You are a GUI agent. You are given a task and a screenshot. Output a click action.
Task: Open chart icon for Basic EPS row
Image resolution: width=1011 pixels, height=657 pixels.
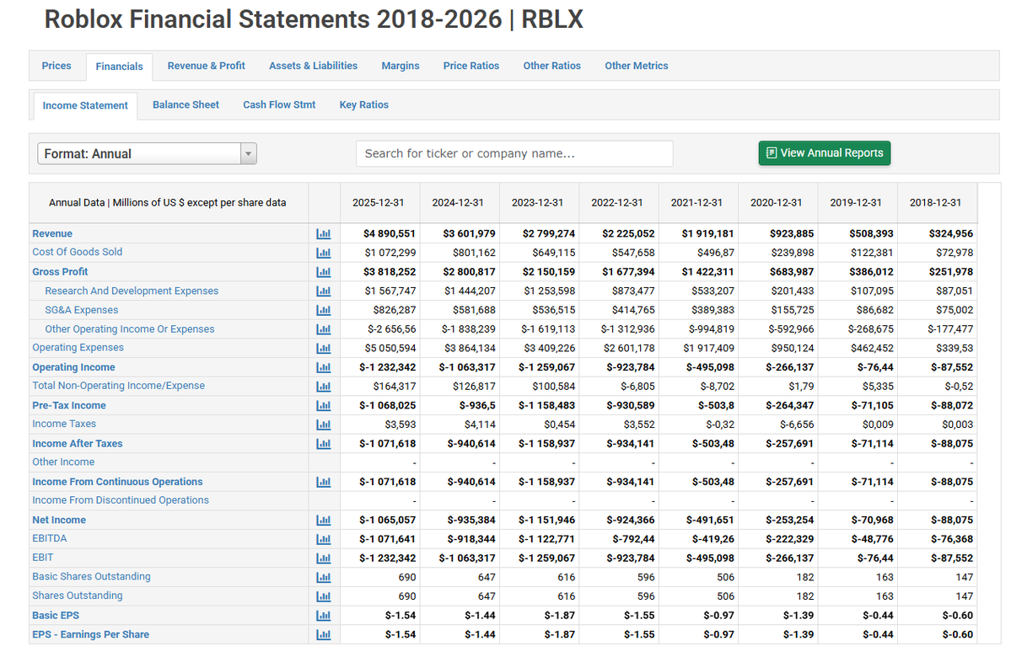(x=324, y=615)
